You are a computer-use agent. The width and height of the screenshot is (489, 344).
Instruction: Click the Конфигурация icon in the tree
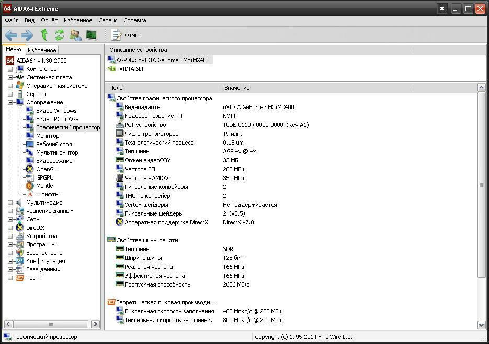coord(20,261)
